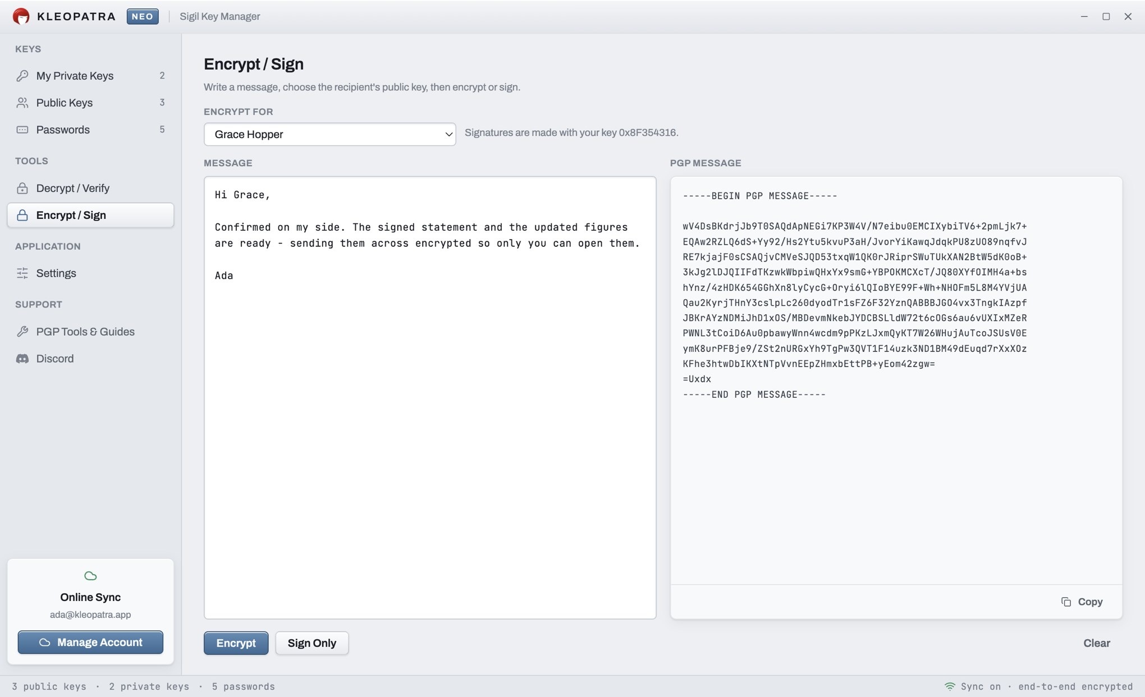Click the Kleopatra logo icon
Screen dimensions: 1145x697
(21, 16)
